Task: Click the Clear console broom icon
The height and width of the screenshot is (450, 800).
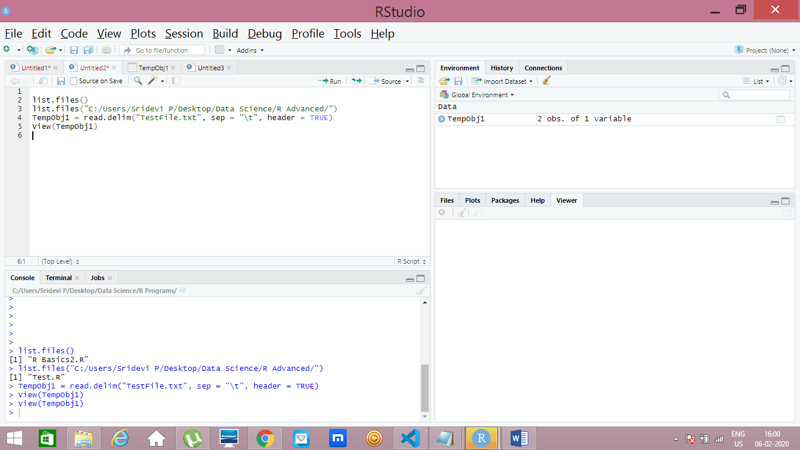Action: (x=421, y=291)
